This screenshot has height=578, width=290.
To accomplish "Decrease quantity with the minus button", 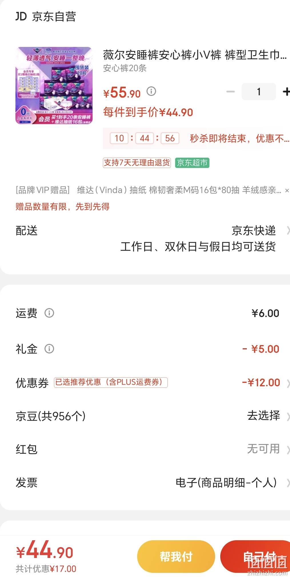I will pos(230,92).
